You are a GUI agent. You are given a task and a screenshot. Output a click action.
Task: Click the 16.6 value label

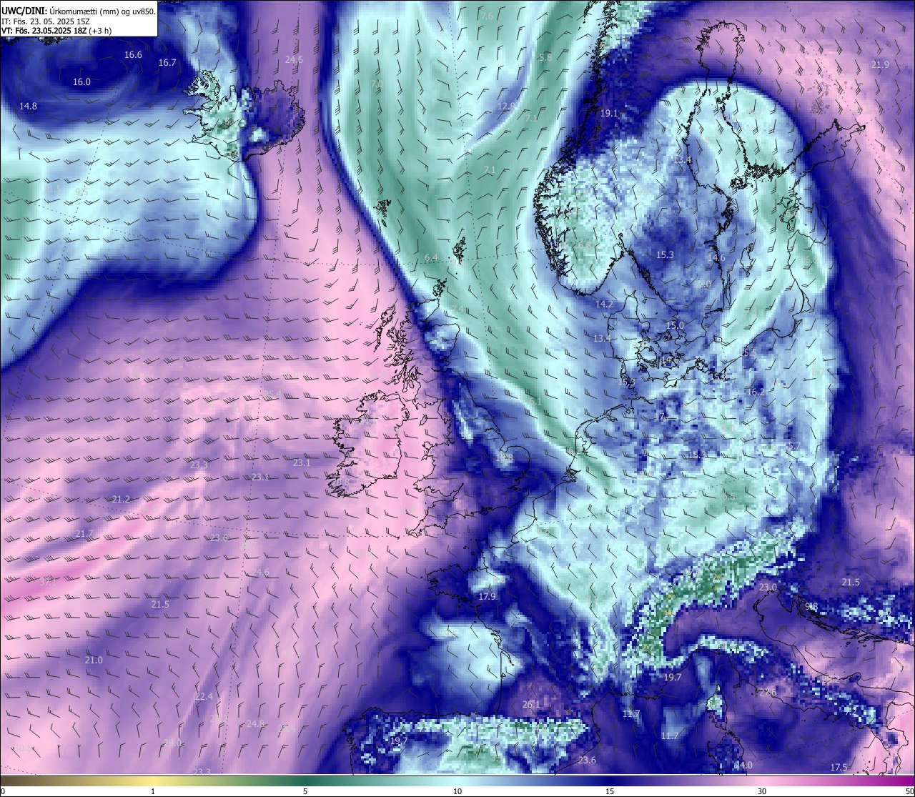[x=133, y=55]
